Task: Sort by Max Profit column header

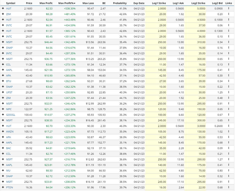Action: point(46,3)
